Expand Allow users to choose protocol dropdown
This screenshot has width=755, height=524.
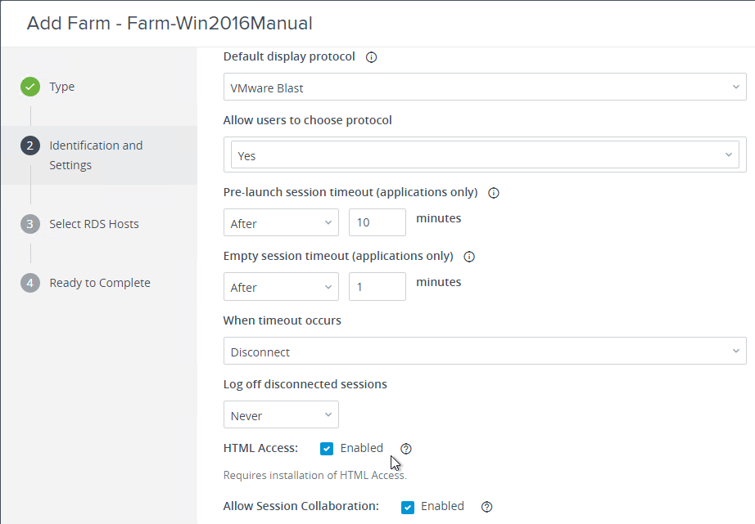[485, 155]
